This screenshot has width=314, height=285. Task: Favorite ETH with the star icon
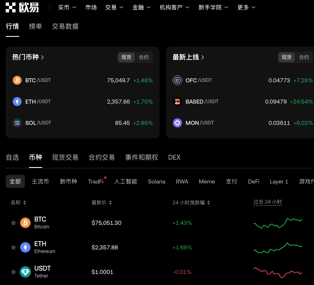(x=13, y=247)
